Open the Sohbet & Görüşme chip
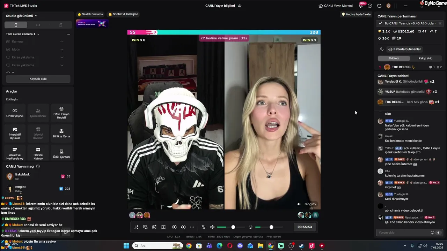Viewport: 447px width, 251px height. (123, 14)
